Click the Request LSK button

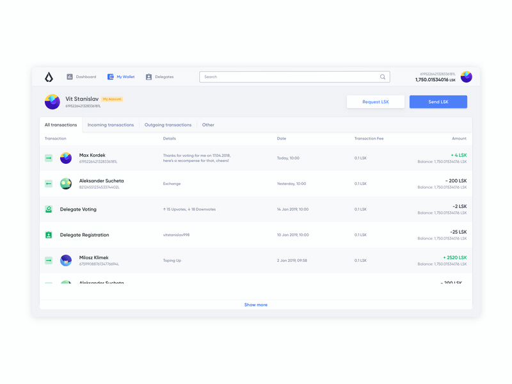(x=376, y=102)
